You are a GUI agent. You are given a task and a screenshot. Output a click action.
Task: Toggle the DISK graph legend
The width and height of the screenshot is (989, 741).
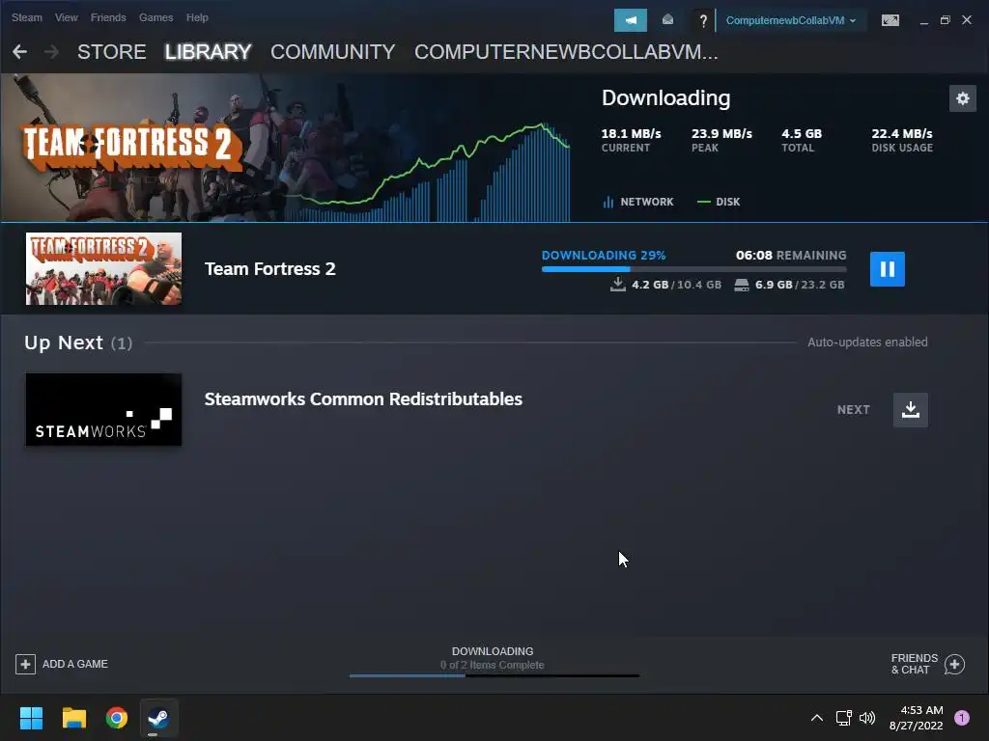[x=719, y=202]
